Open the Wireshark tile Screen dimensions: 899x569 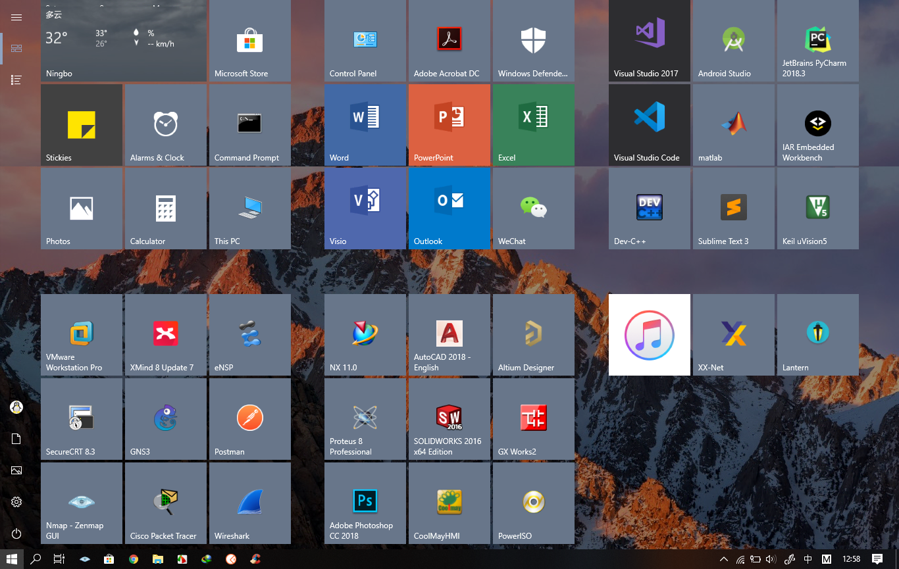point(250,503)
